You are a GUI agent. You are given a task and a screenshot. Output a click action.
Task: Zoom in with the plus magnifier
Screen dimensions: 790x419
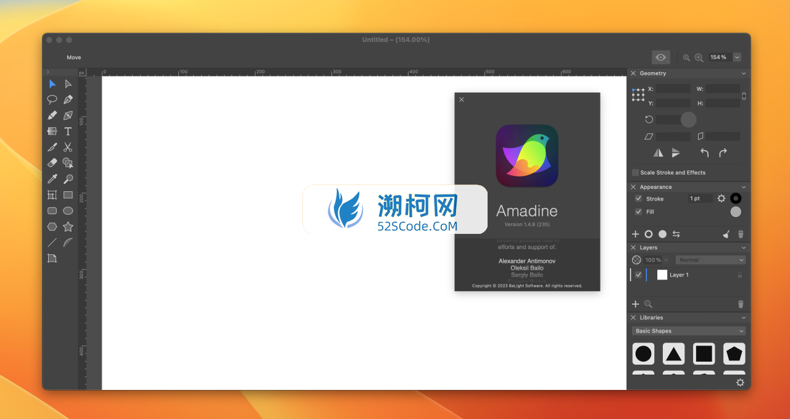(699, 57)
